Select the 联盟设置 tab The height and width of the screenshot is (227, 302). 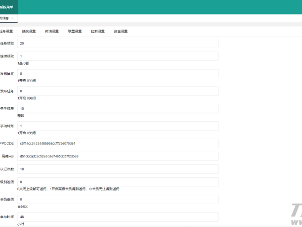[75, 31]
